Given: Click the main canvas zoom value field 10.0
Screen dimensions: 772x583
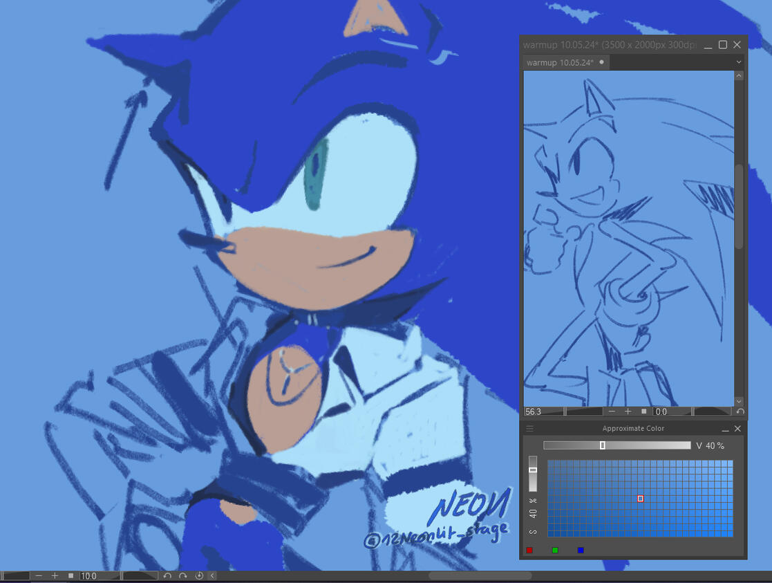Looking at the screenshot, I should pos(99,575).
